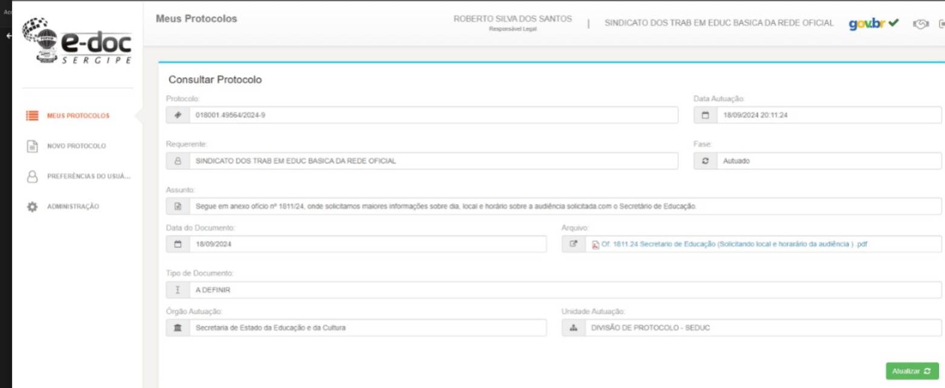This screenshot has width=945, height=388.
Task: Open Administração menu item
Action: click(x=73, y=206)
